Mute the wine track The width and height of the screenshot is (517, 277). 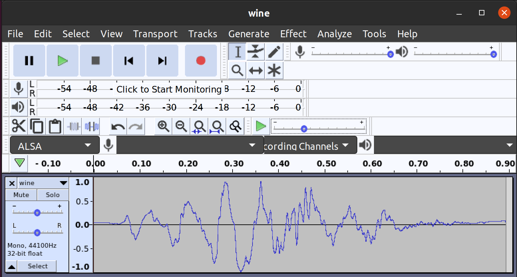pyautogui.click(x=21, y=195)
